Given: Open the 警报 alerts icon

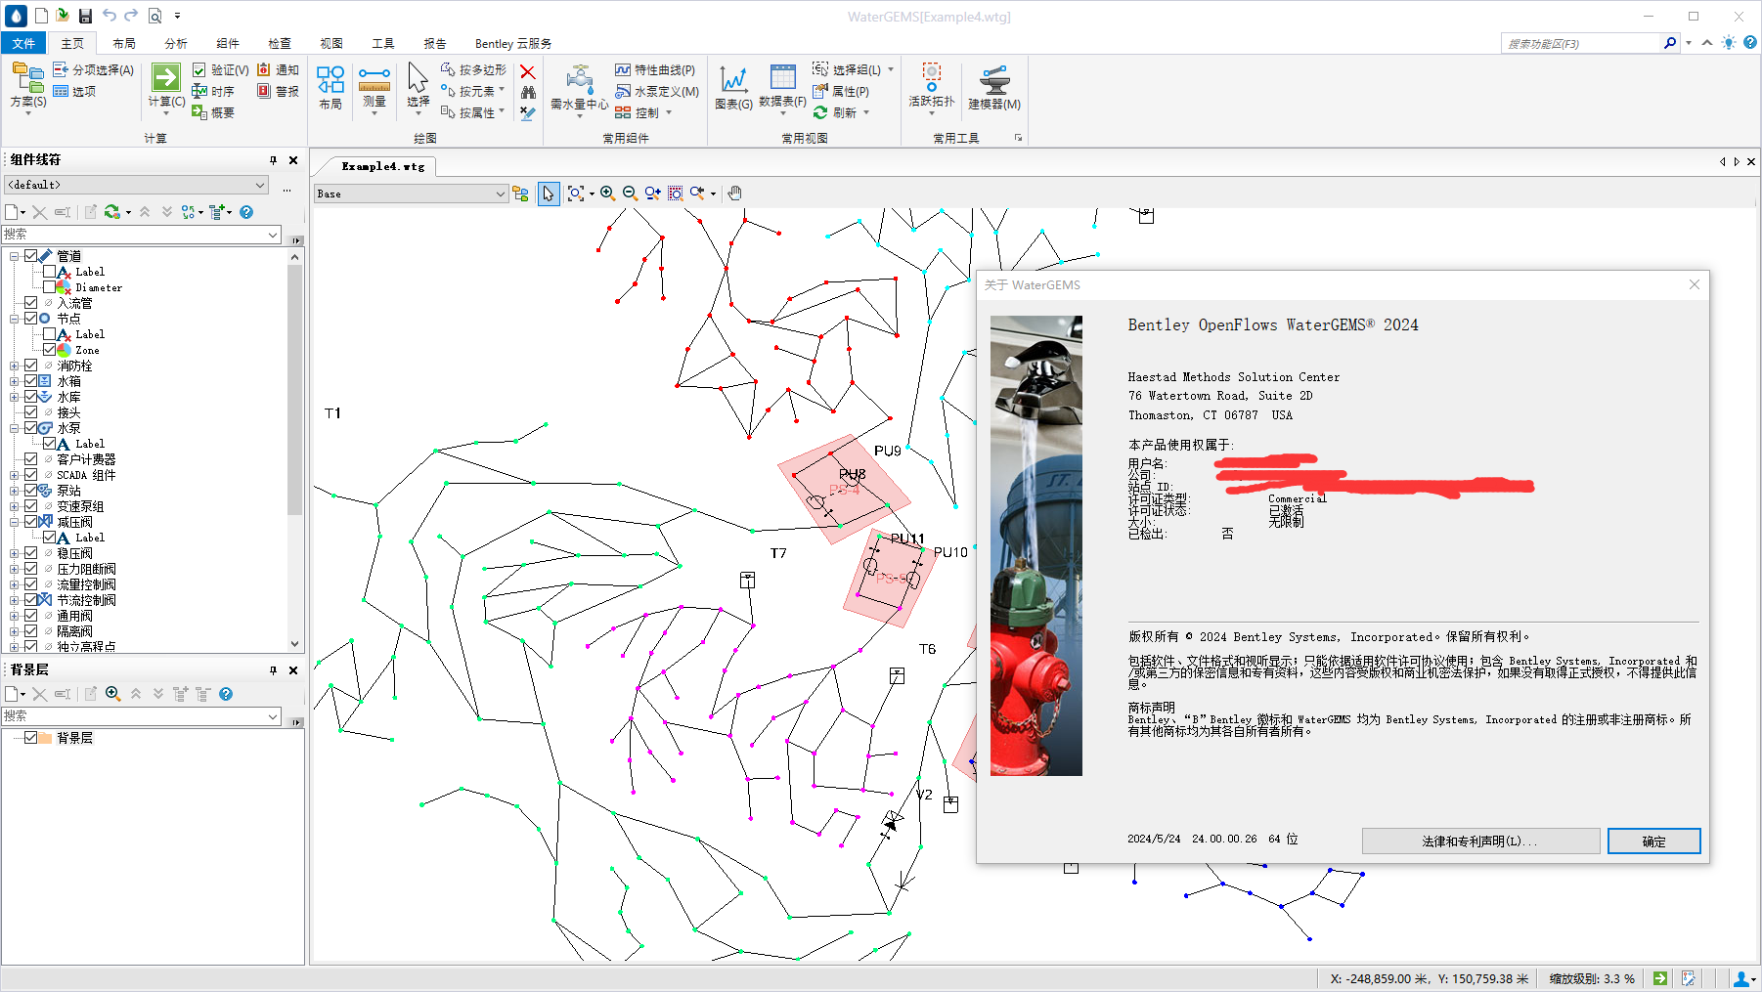Looking at the screenshot, I should pyautogui.click(x=264, y=91).
